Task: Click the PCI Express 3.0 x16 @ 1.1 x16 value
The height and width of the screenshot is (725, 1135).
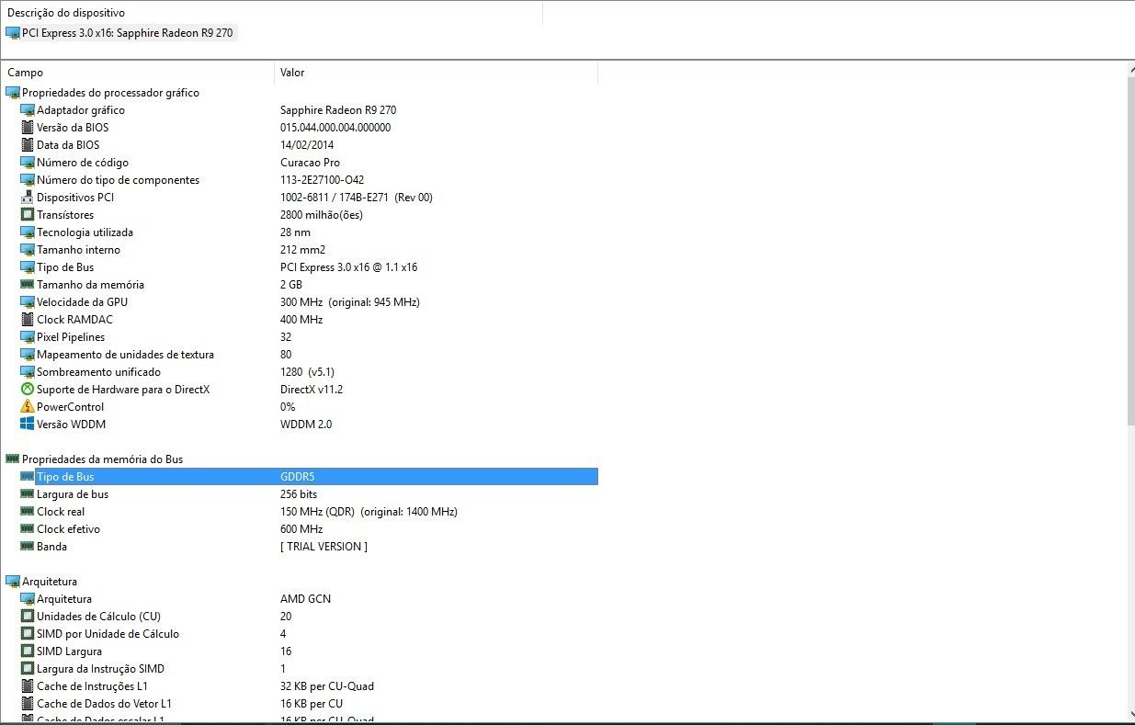Action: pos(348,267)
